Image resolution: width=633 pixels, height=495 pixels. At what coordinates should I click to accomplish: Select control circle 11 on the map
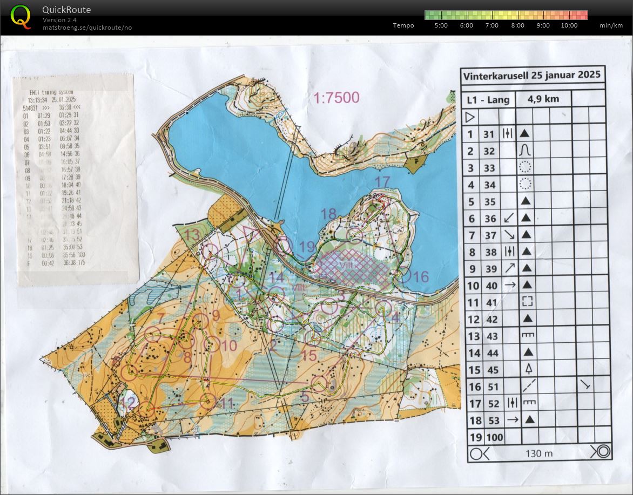pos(206,401)
